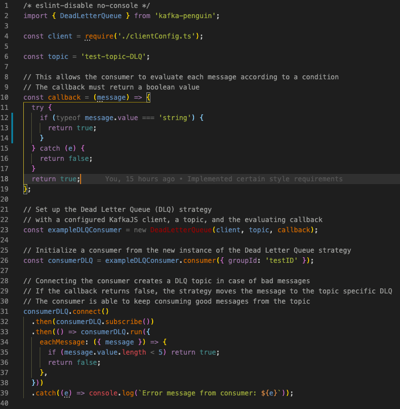Click 'return false;' on line 36
The width and height of the screenshot is (400, 409).
[x=74, y=363]
